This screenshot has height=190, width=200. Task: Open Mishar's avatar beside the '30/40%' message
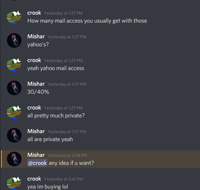14,88
